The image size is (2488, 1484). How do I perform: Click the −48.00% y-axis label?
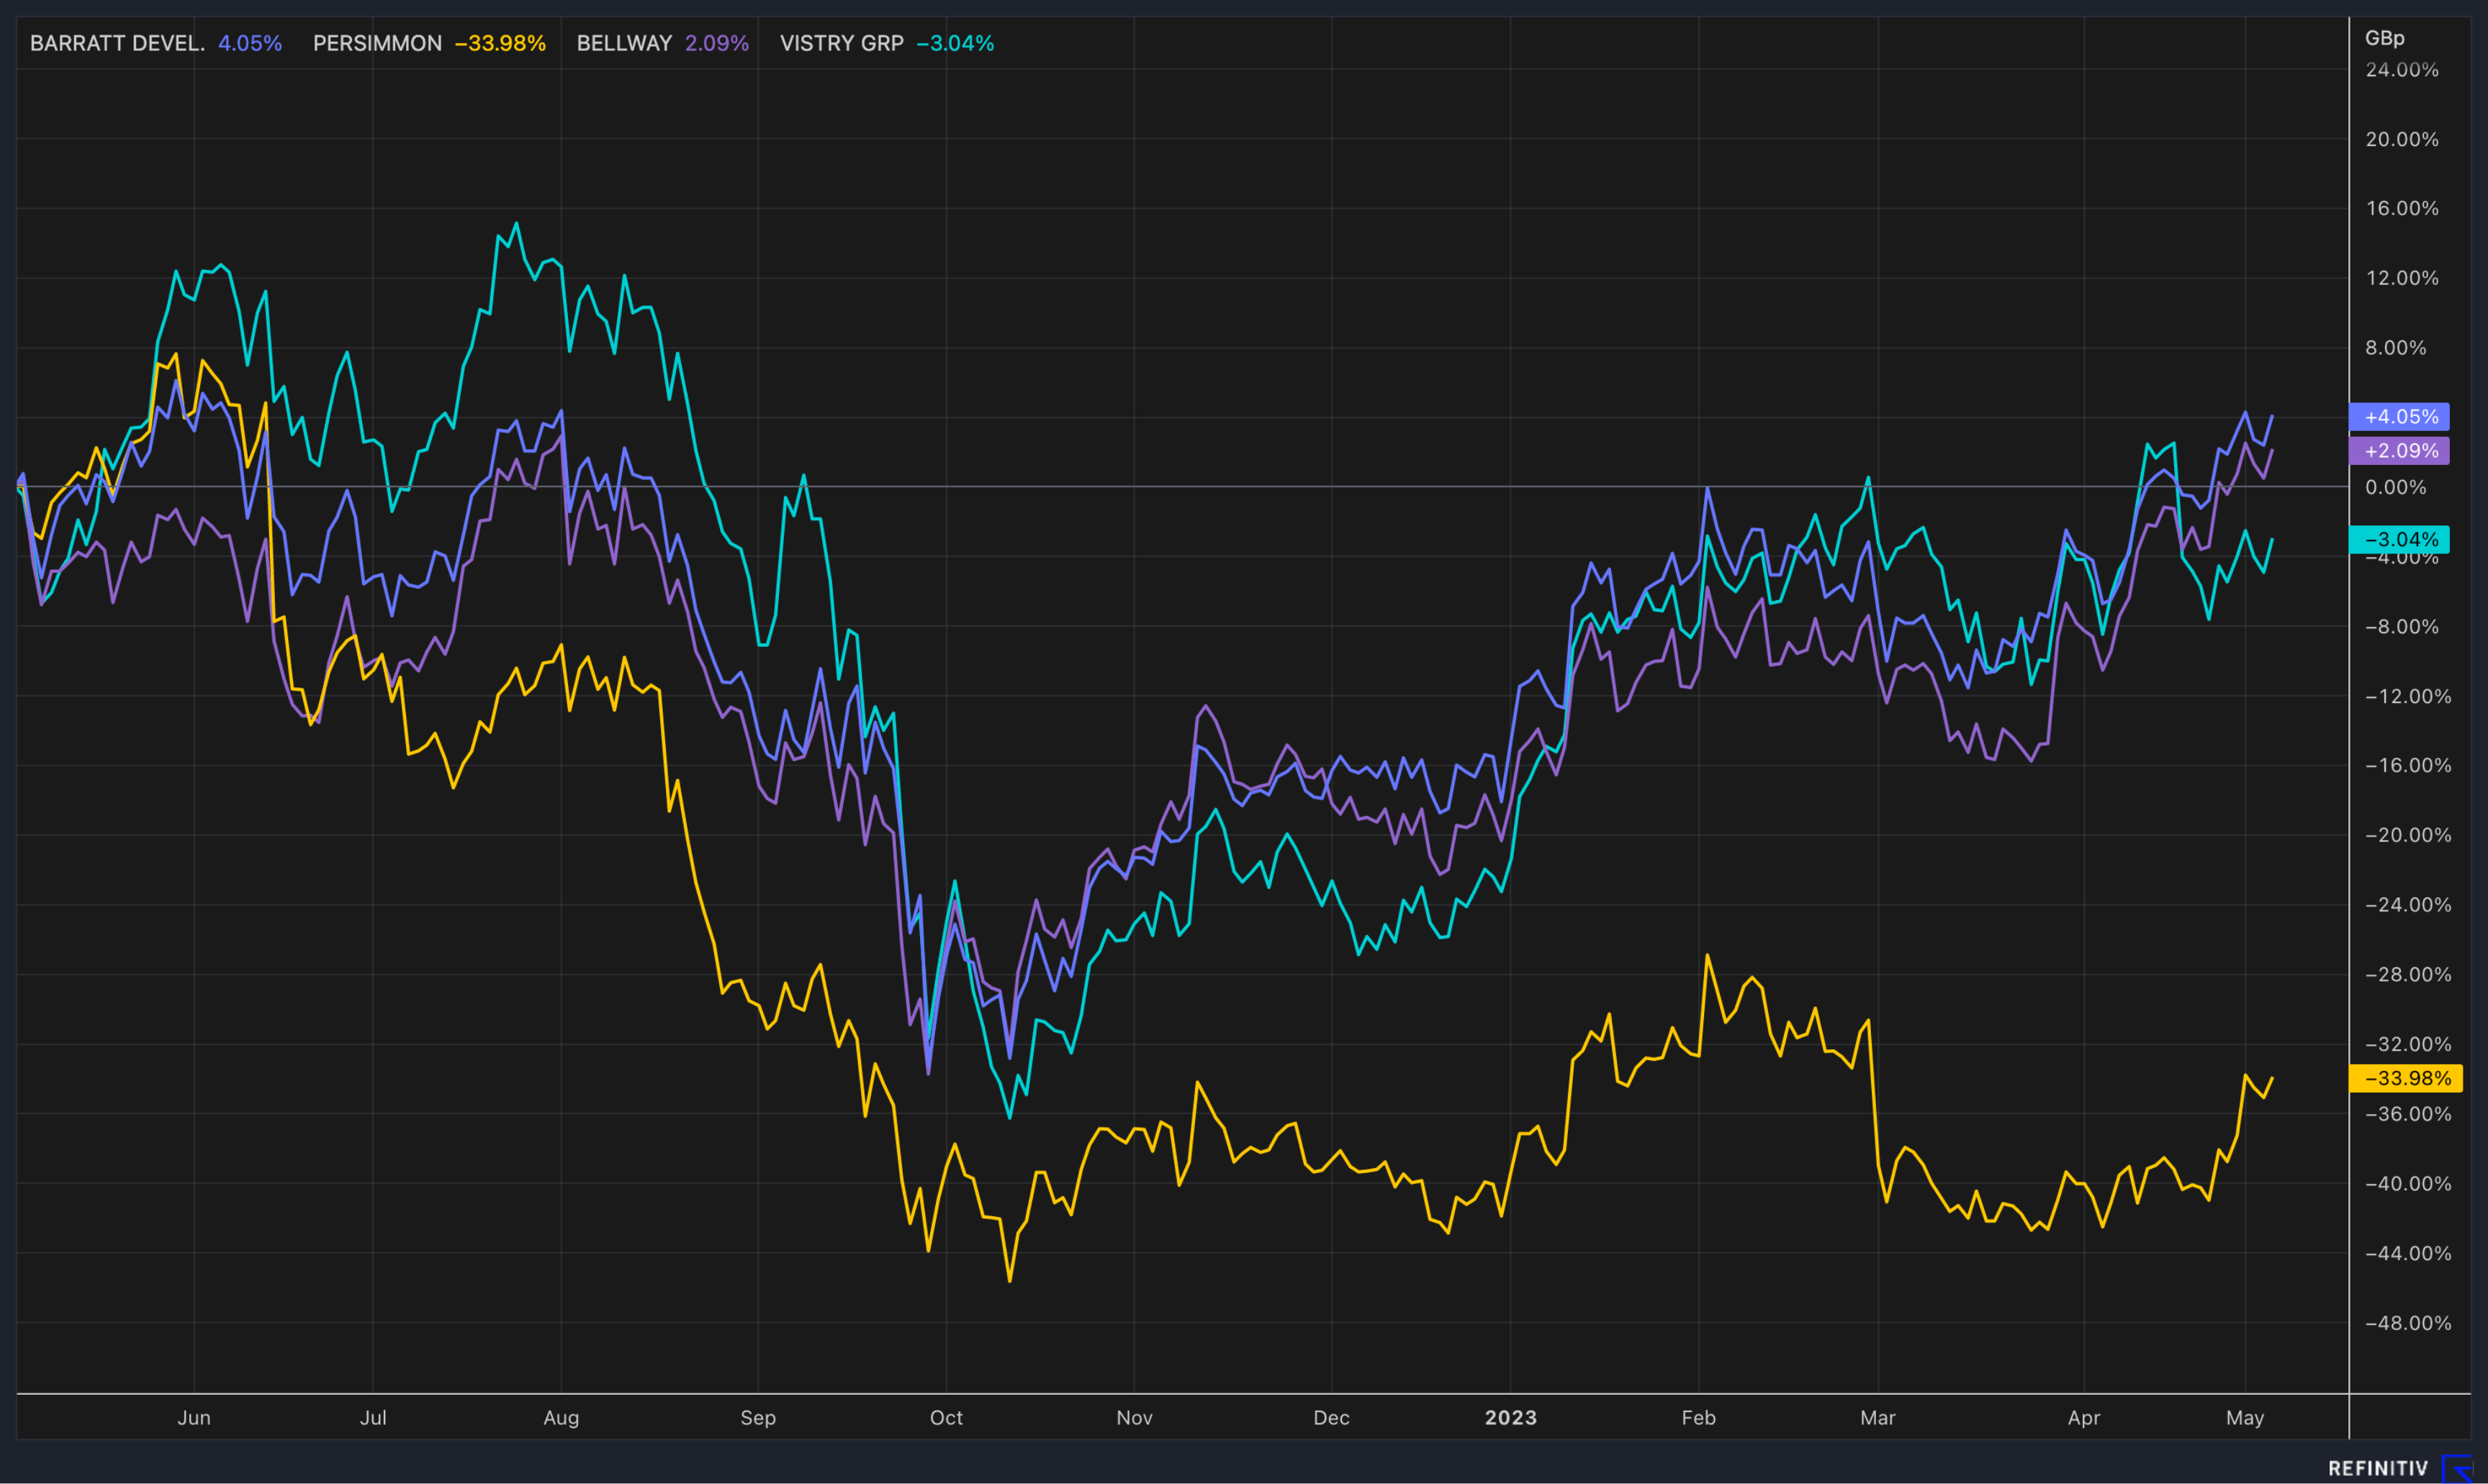2408,1322
